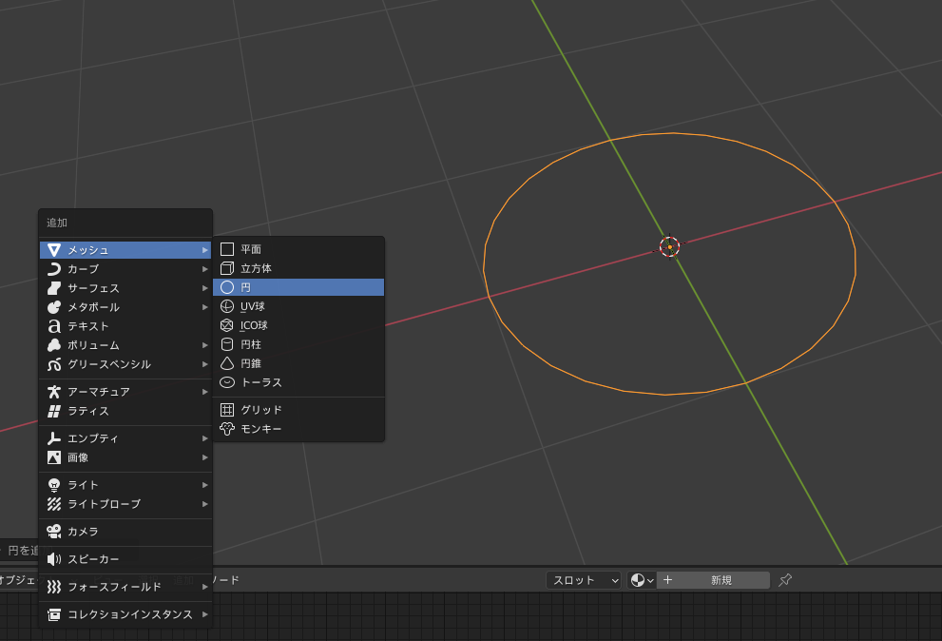Click the UV sphere icon
Image resolution: width=942 pixels, height=641 pixels.
click(x=227, y=306)
